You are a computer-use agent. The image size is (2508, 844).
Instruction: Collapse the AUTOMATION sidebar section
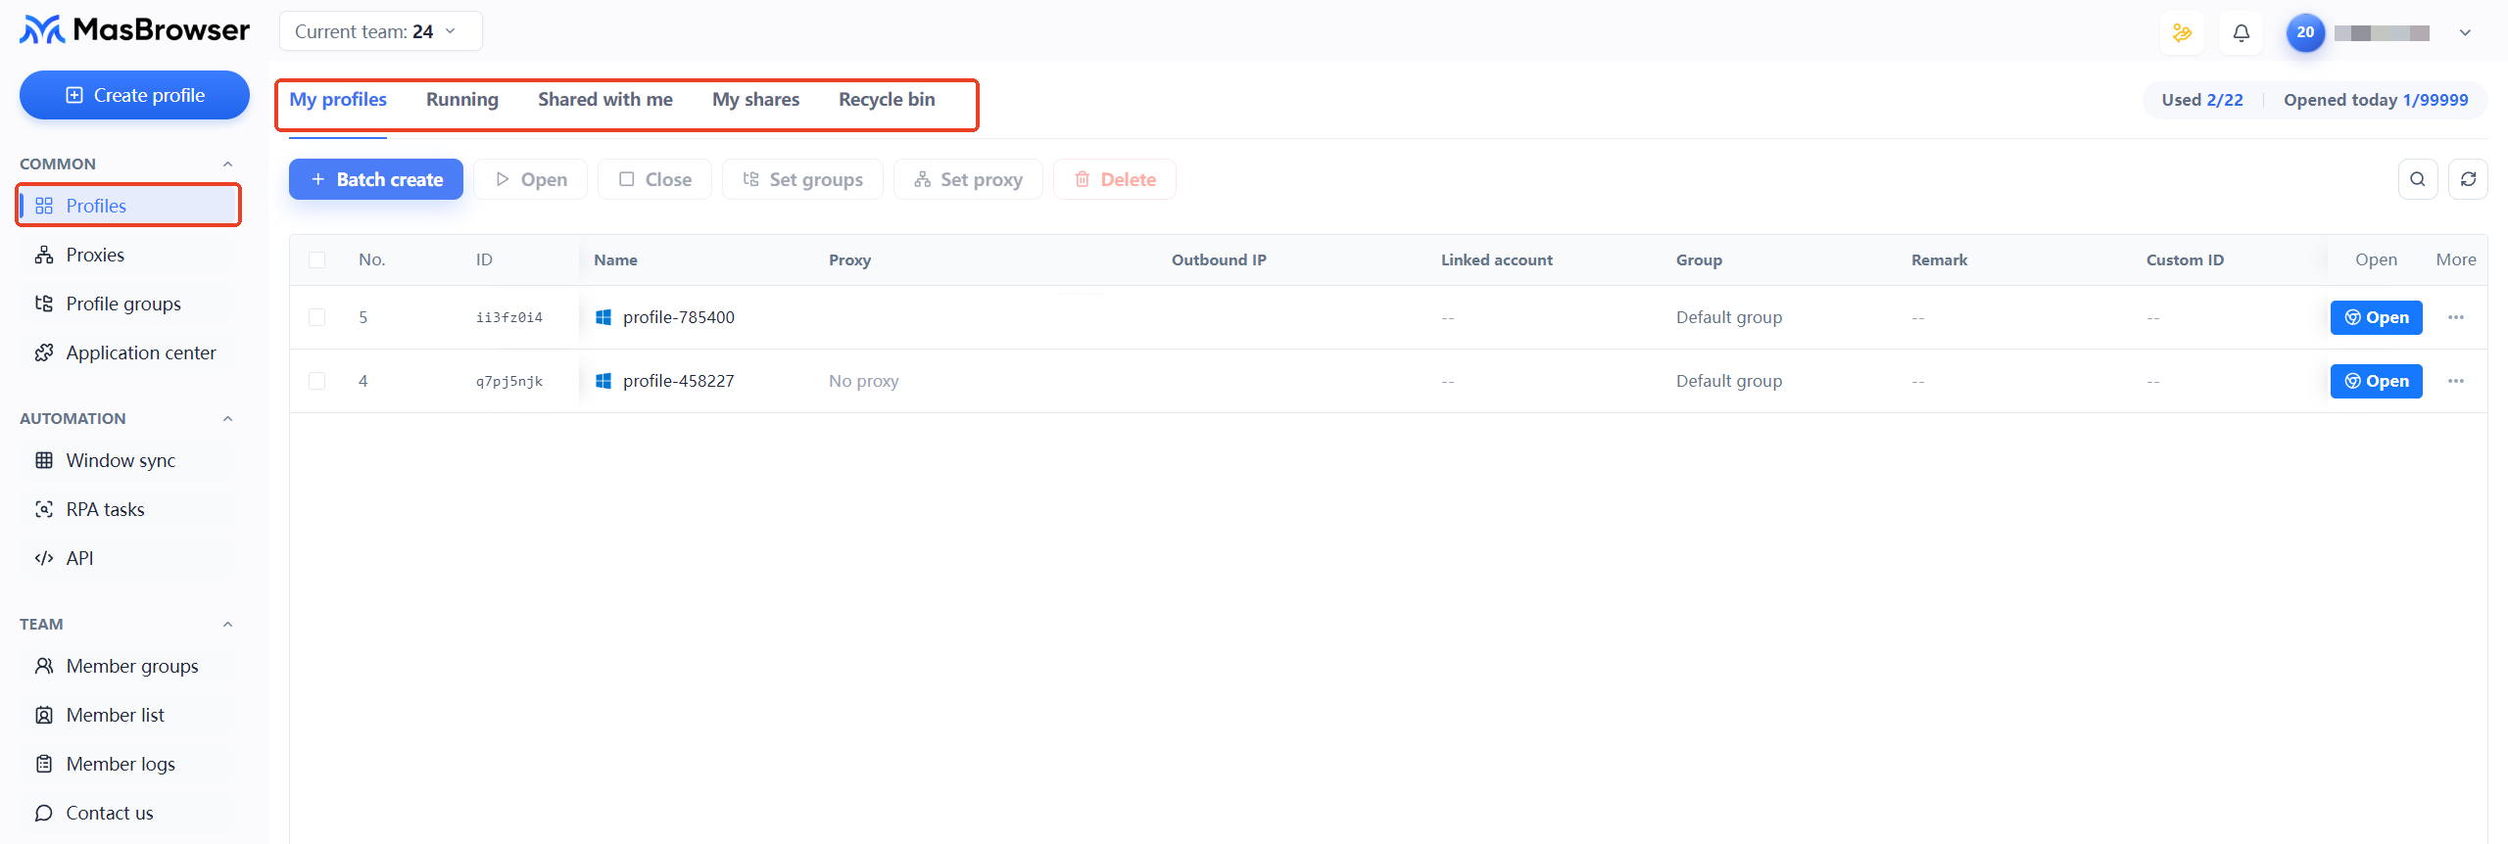click(x=227, y=418)
